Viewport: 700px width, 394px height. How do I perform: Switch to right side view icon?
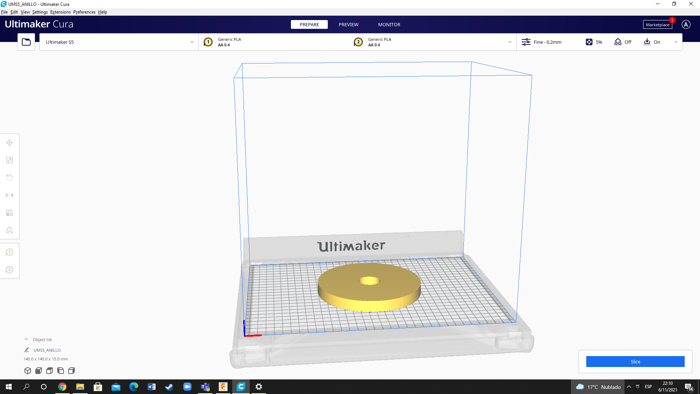pos(71,371)
